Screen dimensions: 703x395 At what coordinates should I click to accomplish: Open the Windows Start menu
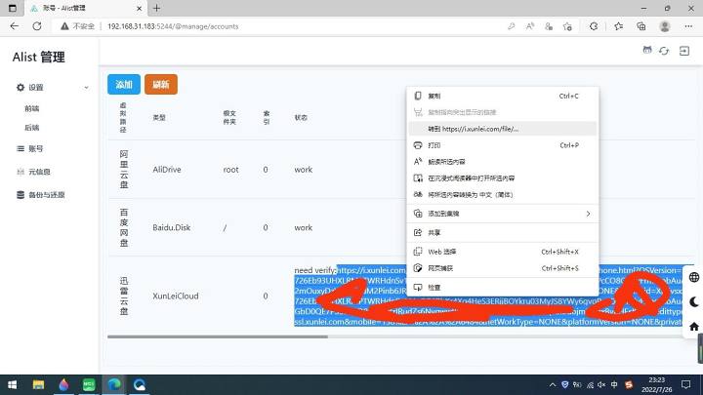(13, 384)
